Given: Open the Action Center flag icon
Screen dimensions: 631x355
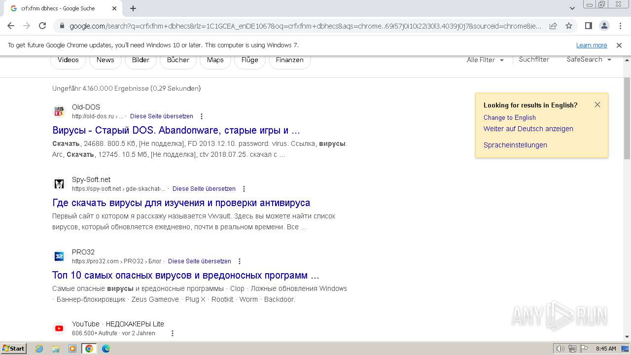Looking at the screenshot, I should [x=583, y=349].
